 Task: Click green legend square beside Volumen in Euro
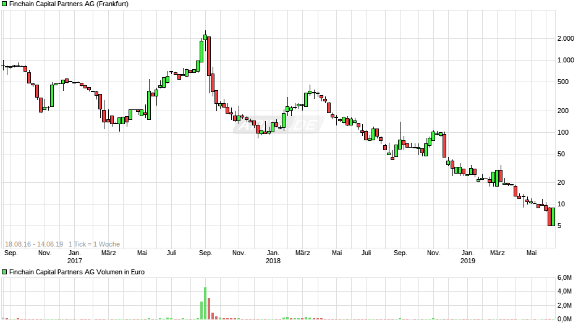click(4, 272)
